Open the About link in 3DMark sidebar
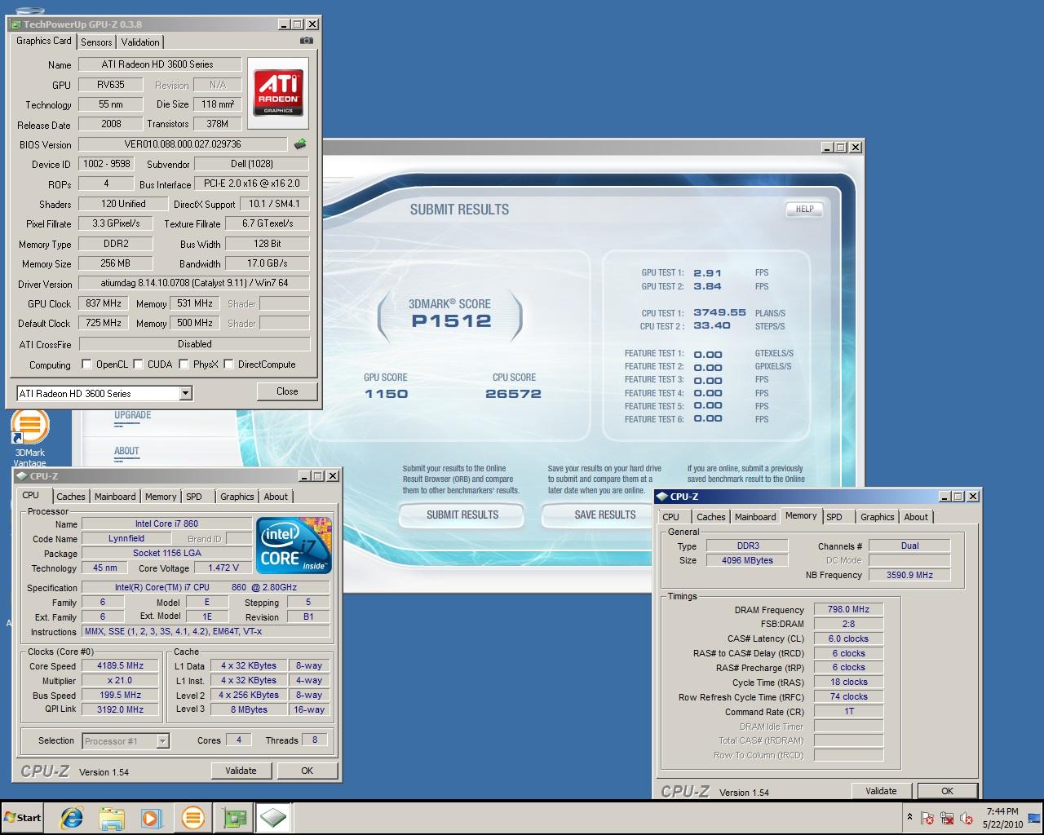This screenshot has height=835, width=1044. [126, 451]
